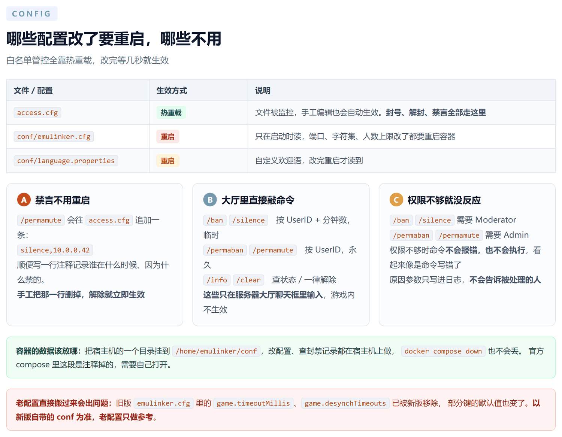Click the description 自定义欢迎语，改完重启才读到
562x437 pixels.
[x=309, y=161]
